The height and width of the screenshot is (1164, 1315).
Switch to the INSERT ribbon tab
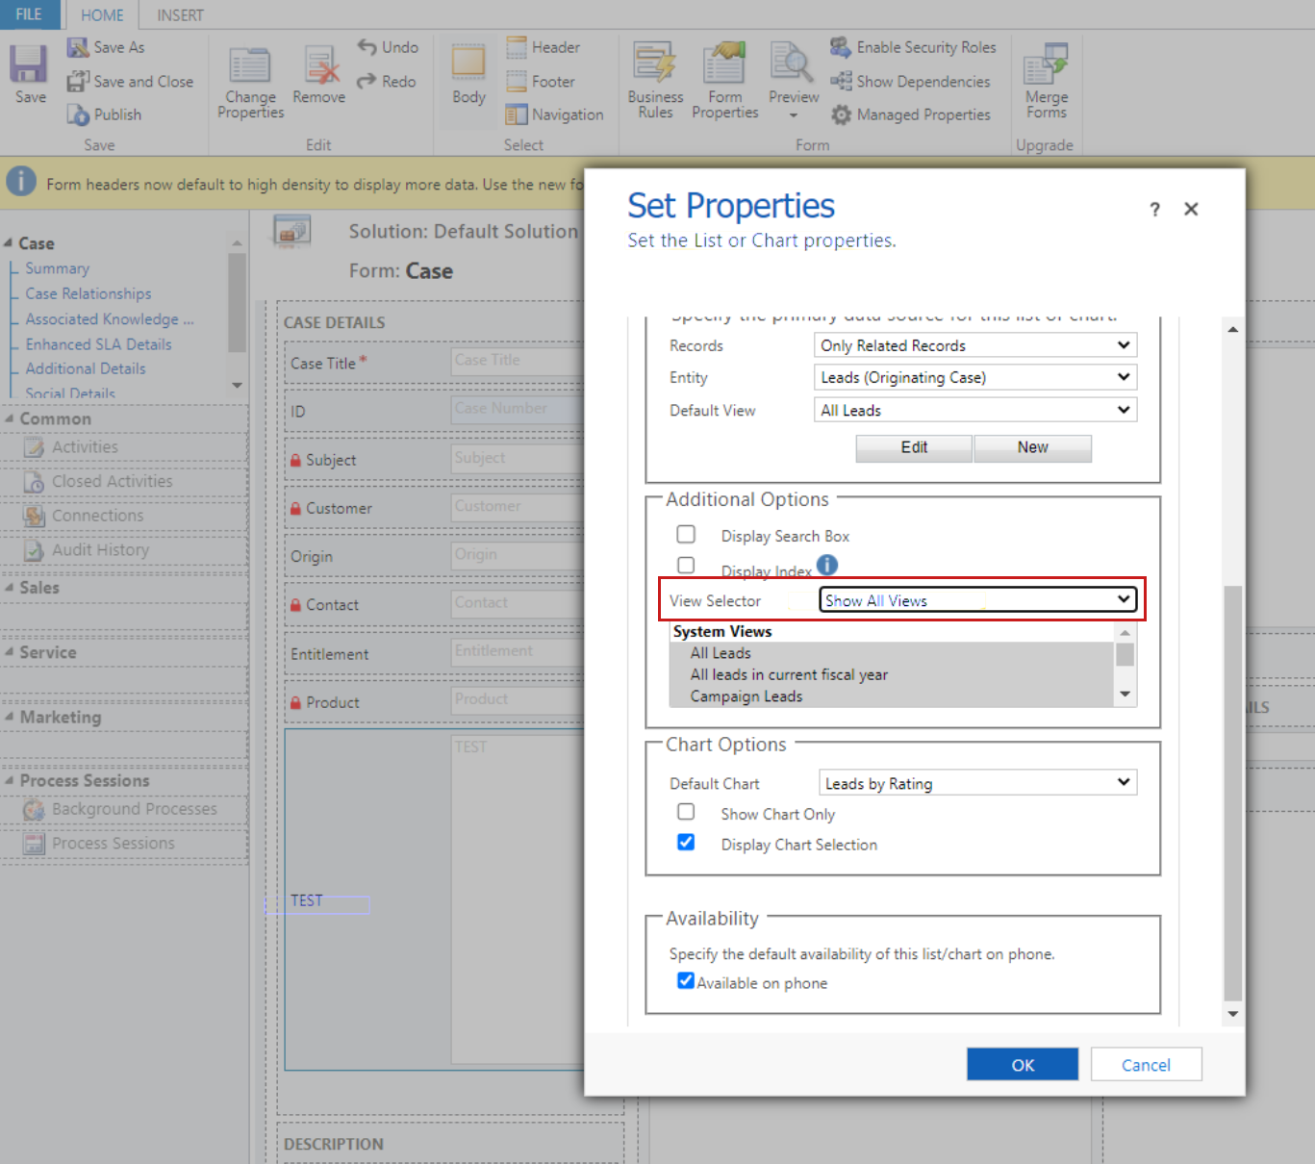180,15
